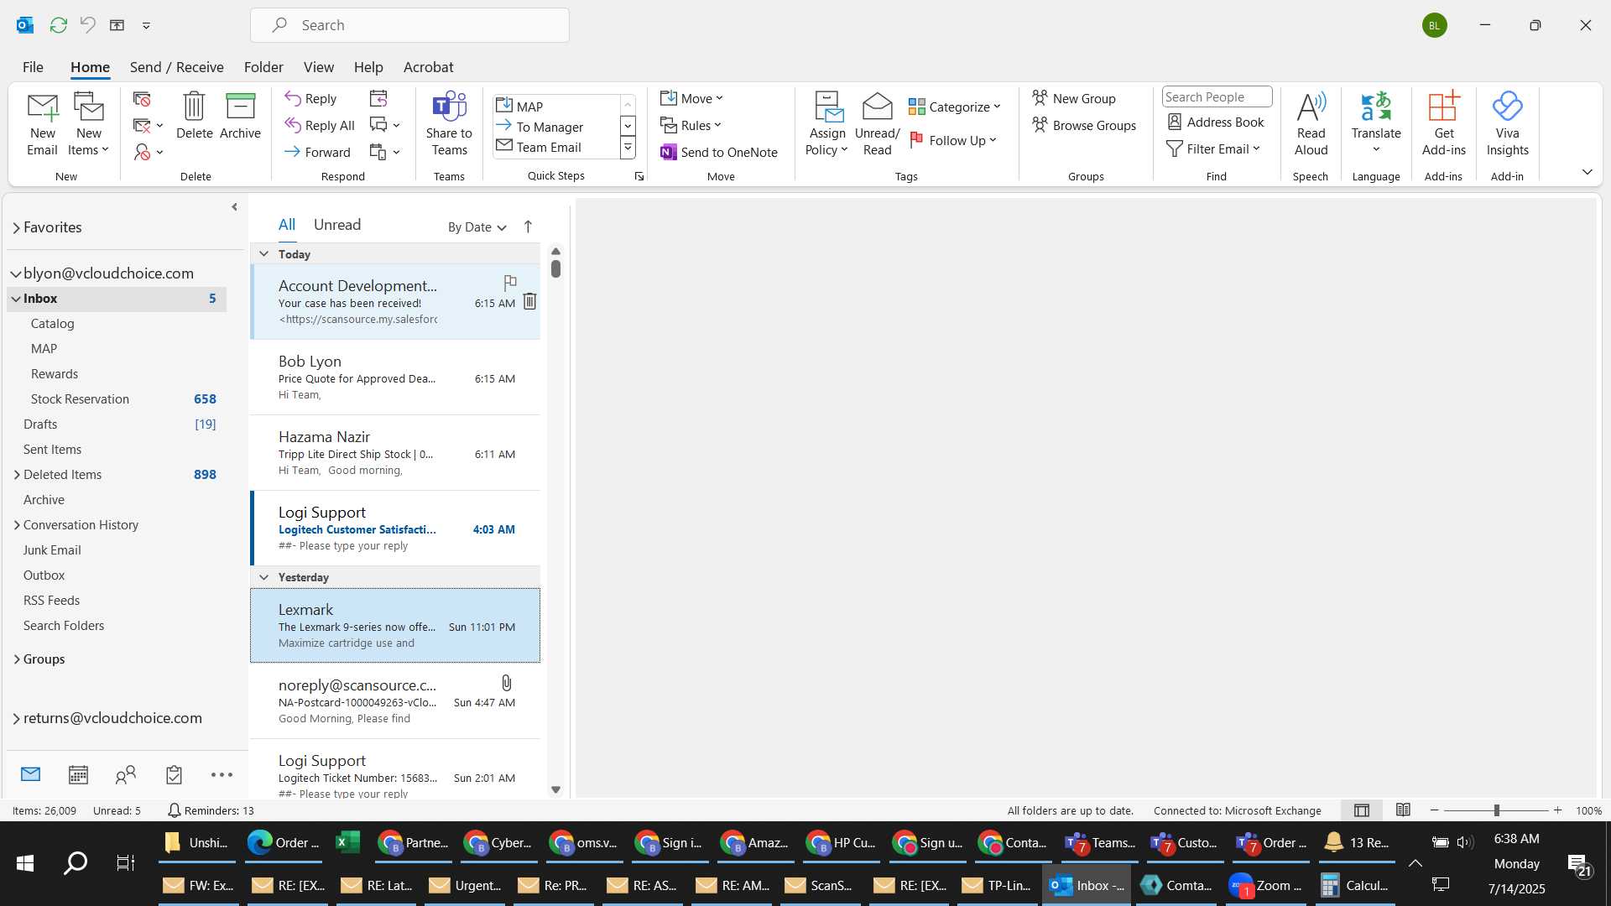The height and width of the screenshot is (906, 1611).
Task: Send selected message to OneNote
Action: (x=719, y=152)
